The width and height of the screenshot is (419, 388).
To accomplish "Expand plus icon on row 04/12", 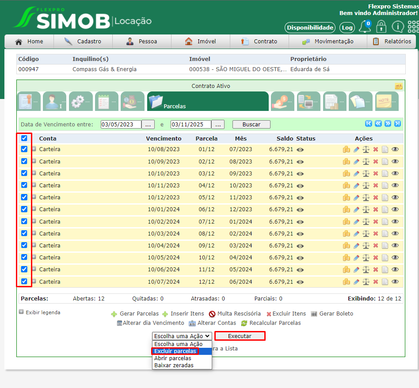I will (x=34, y=185).
